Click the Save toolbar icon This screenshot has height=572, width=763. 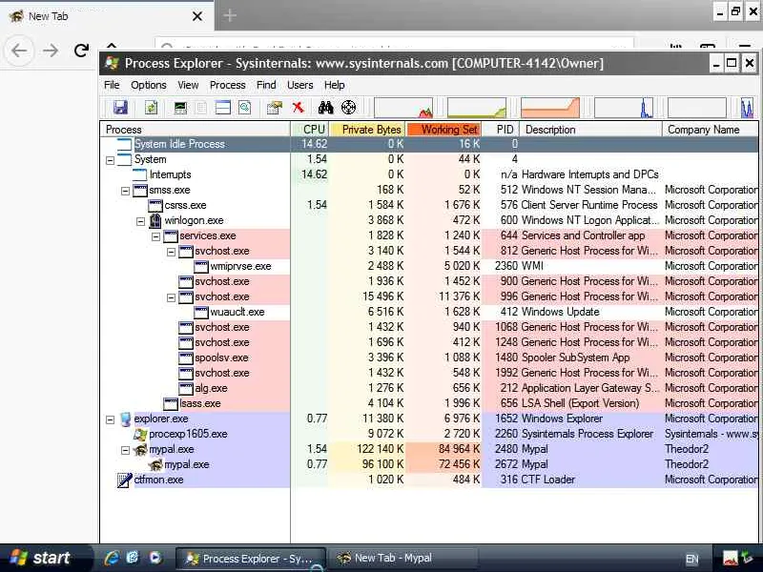tap(120, 107)
